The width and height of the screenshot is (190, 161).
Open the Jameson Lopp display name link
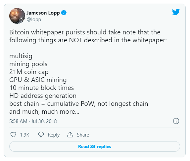coord(43,13)
